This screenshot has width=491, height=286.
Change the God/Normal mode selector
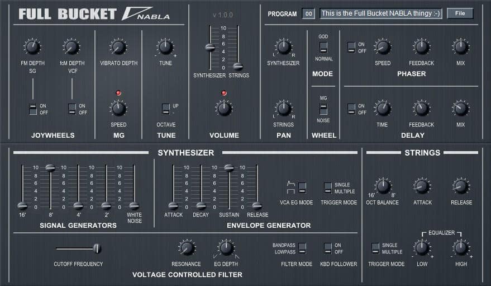(x=323, y=48)
